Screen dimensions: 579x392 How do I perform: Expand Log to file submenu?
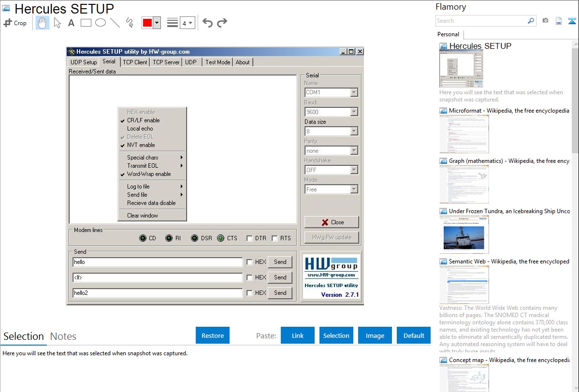point(152,187)
